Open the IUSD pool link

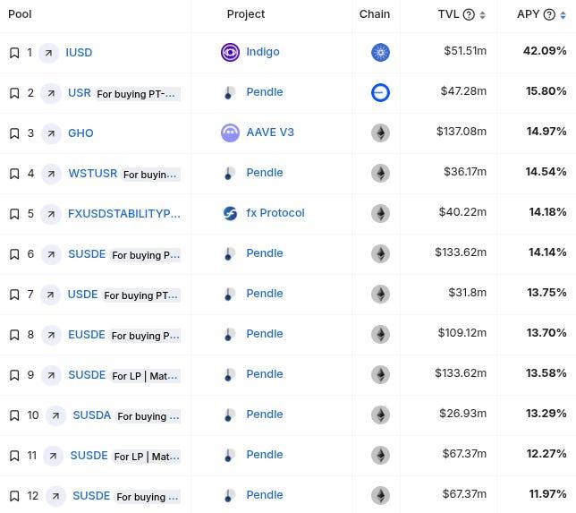pos(79,53)
